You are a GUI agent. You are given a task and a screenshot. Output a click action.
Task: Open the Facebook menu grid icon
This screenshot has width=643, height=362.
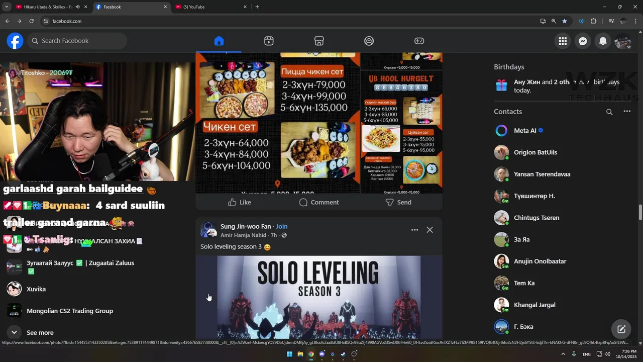click(x=563, y=41)
